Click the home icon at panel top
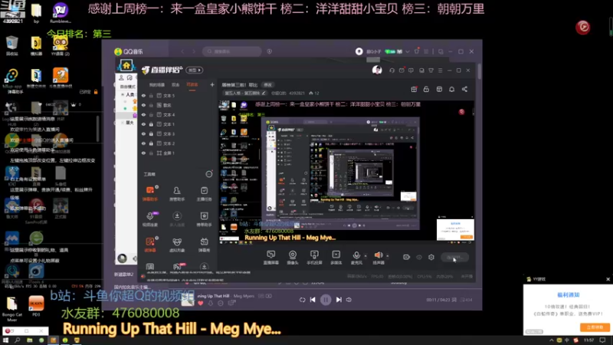Viewport: 613px width, 345px height. tap(126, 65)
